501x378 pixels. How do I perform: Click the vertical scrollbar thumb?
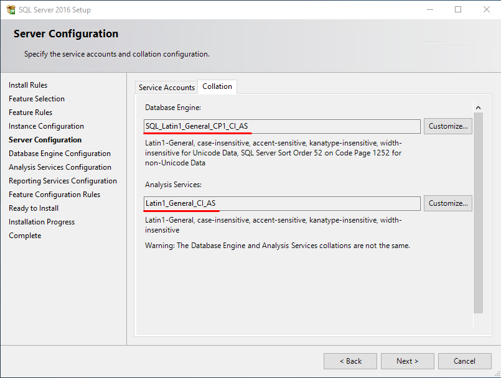coord(478,213)
